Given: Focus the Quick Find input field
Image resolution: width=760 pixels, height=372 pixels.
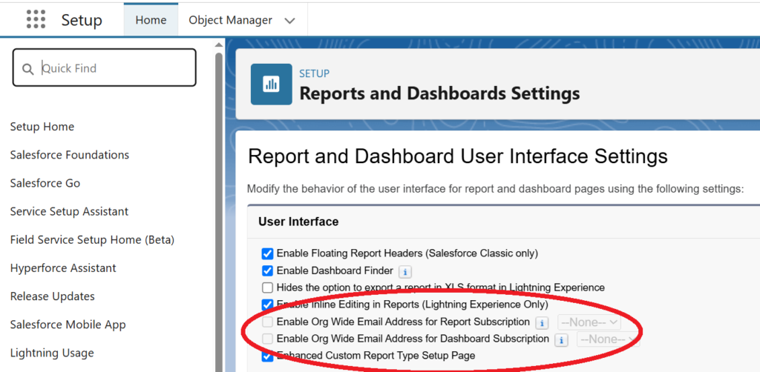Looking at the screenshot, I should point(104,67).
